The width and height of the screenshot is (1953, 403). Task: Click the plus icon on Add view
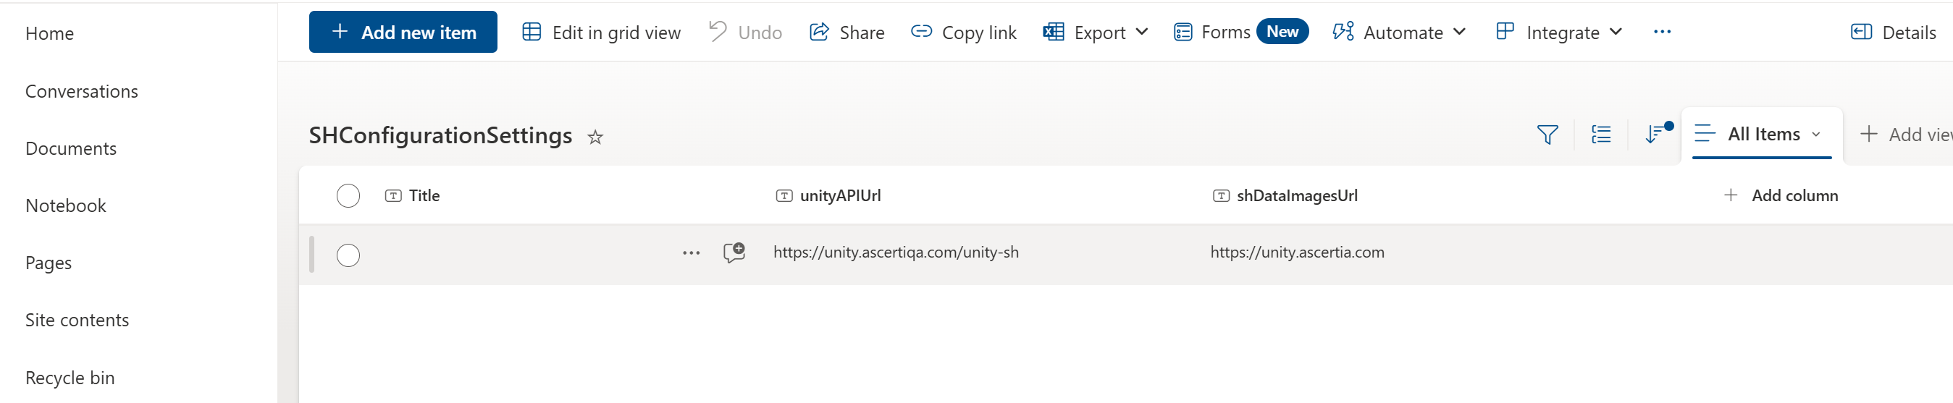point(1868,134)
